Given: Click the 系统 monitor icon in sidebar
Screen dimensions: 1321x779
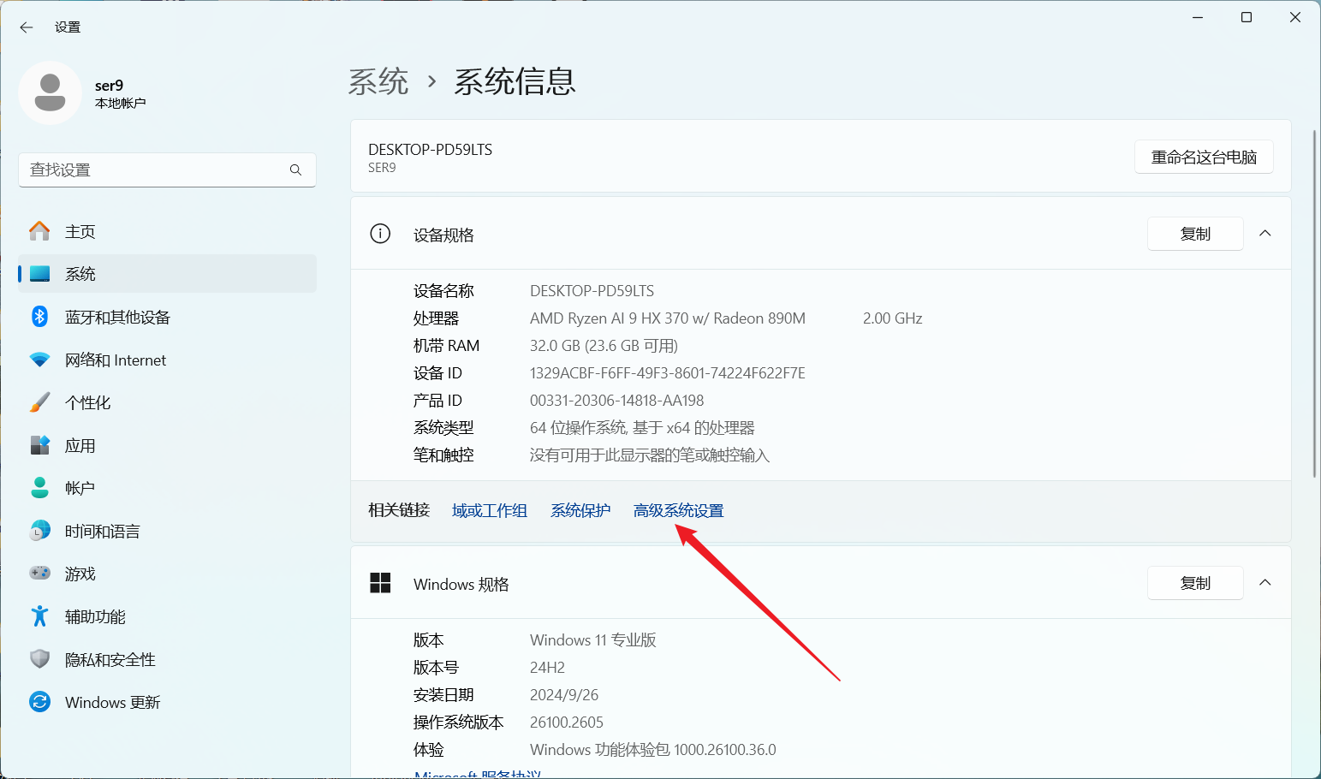Looking at the screenshot, I should [x=39, y=274].
